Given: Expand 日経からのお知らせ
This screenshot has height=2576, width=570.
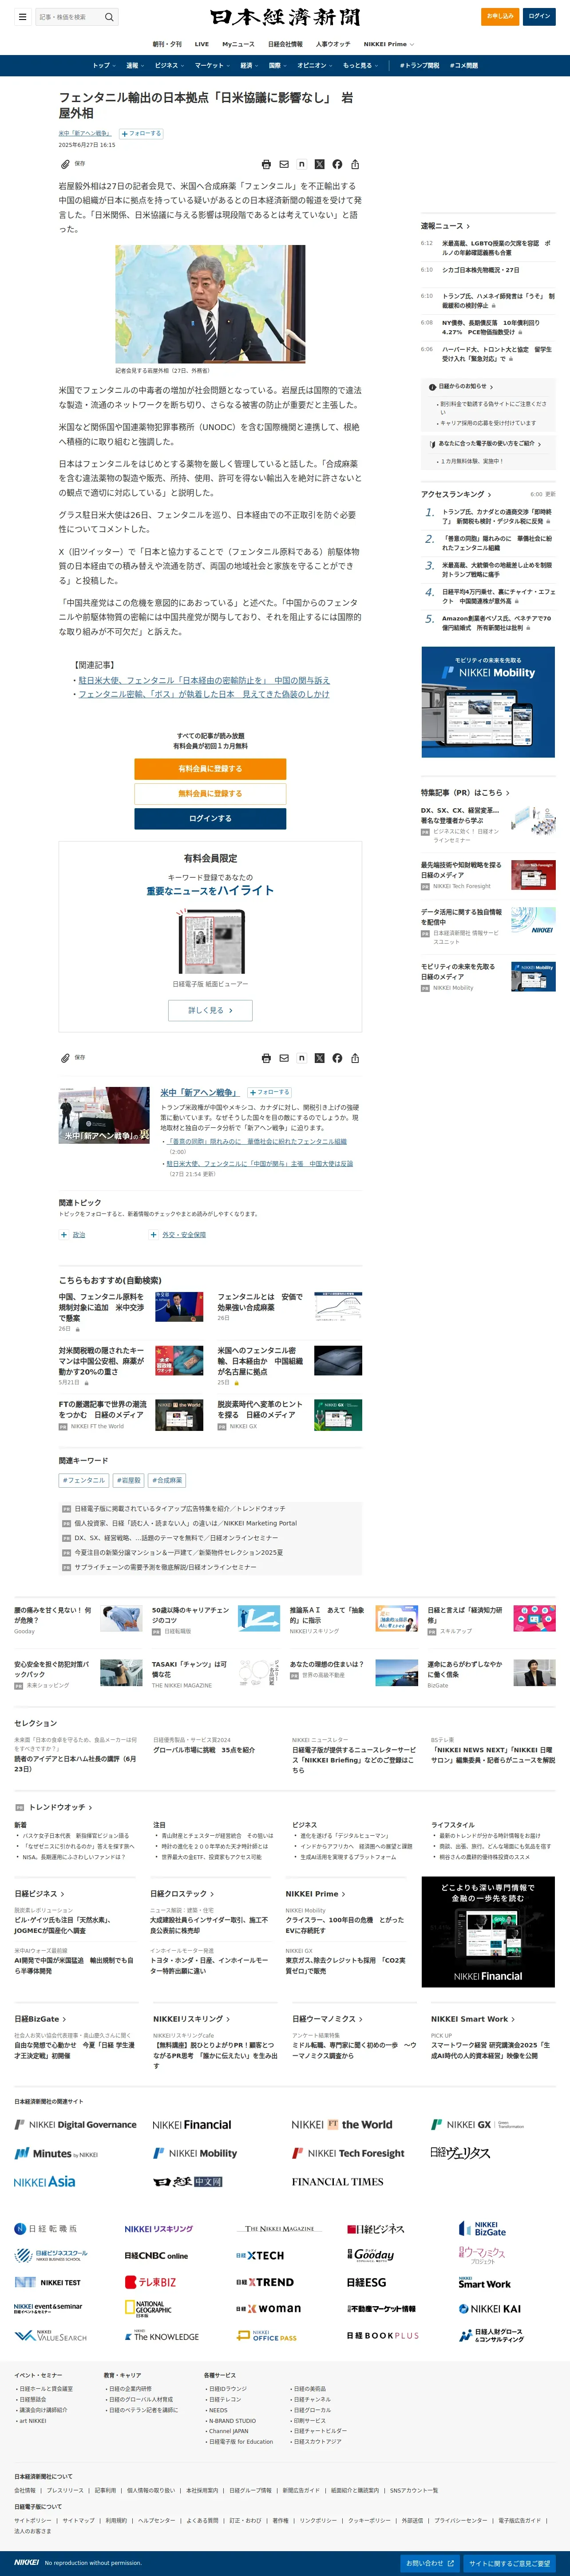Looking at the screenshot, I should point(465,386).
